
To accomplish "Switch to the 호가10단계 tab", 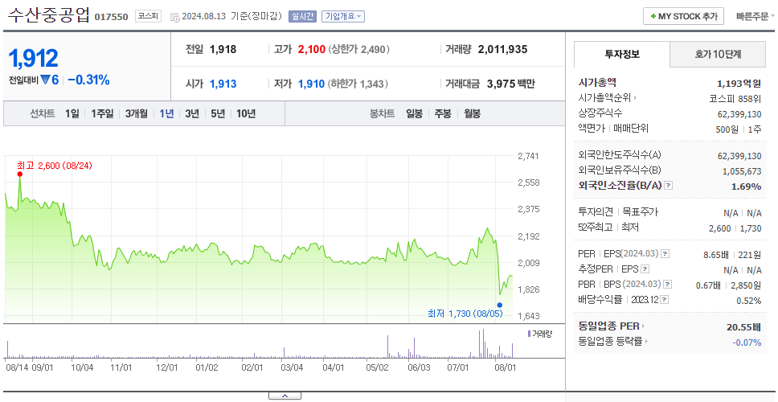I will 718,55.
